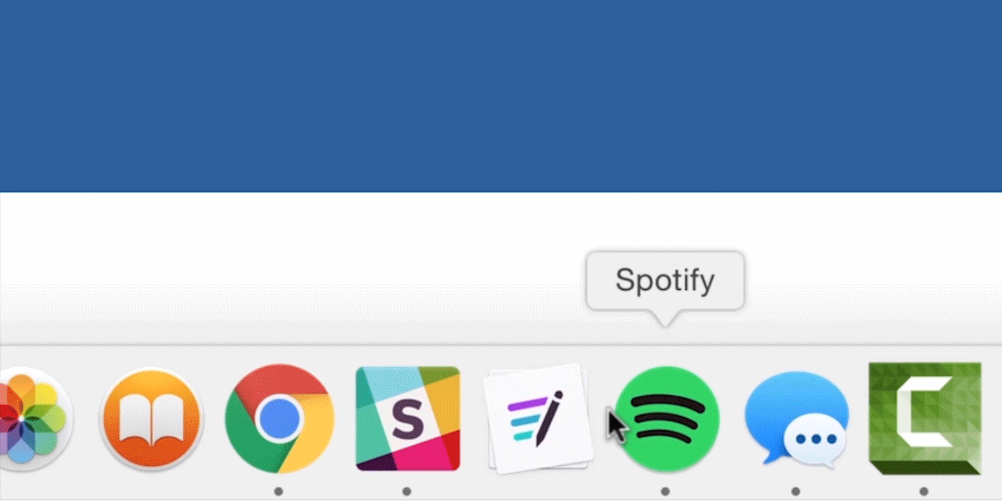Click the running indicator dot under Spotify
The width and height of the screenshot is (1002, 501).
(666, 491)
